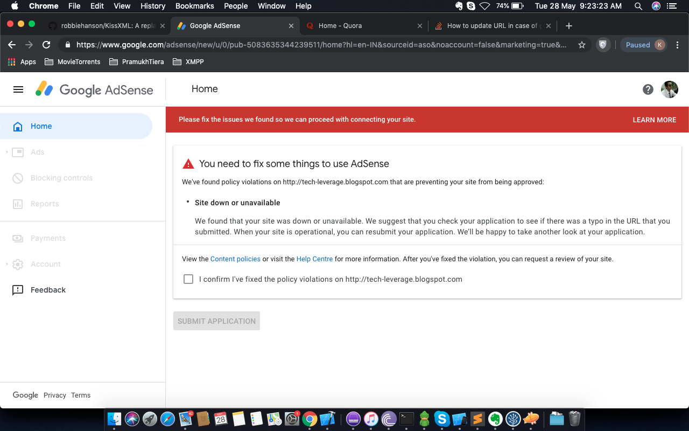This screenshot has height=431, width=689.
Task: Open the Content policies link
Action: point(235,259)
